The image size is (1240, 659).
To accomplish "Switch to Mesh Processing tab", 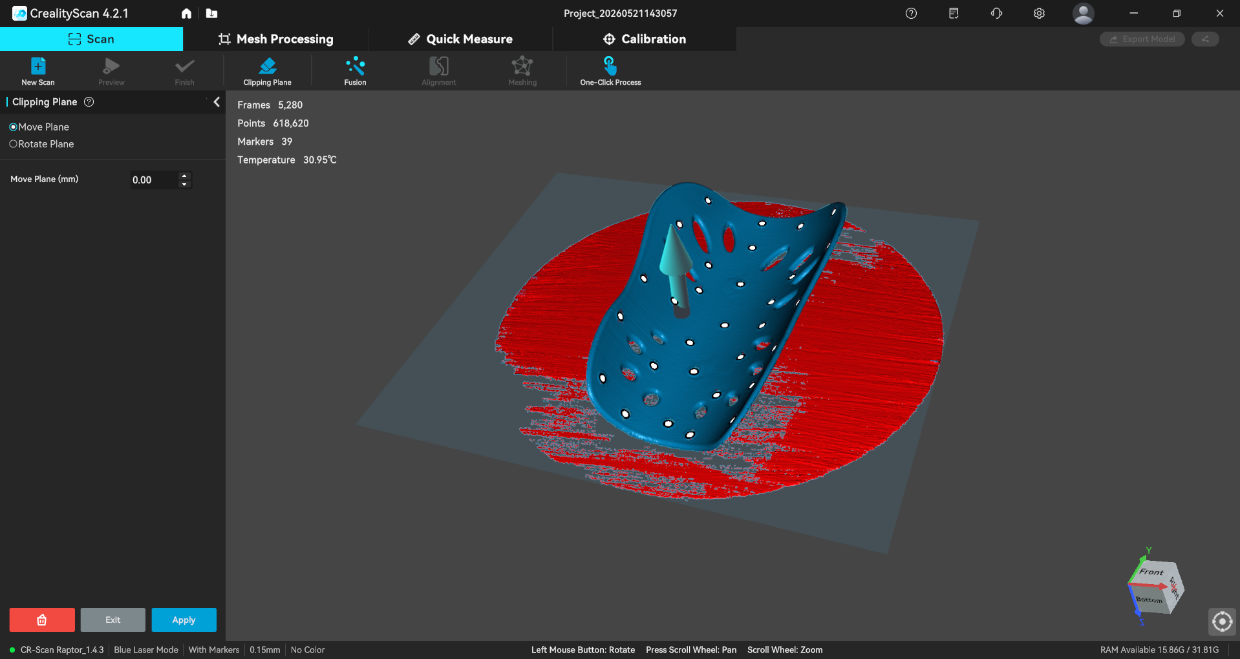I will [276, 39].
